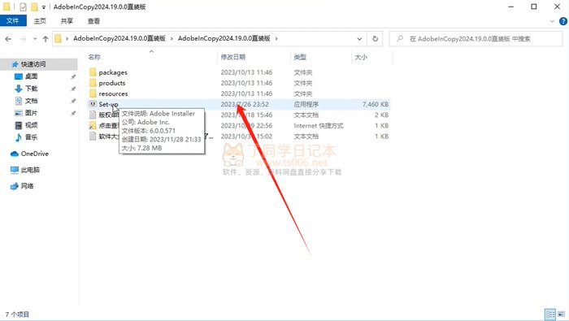
Task: Click the Internet 快捷方式 type cell
Action: point(319,126)
